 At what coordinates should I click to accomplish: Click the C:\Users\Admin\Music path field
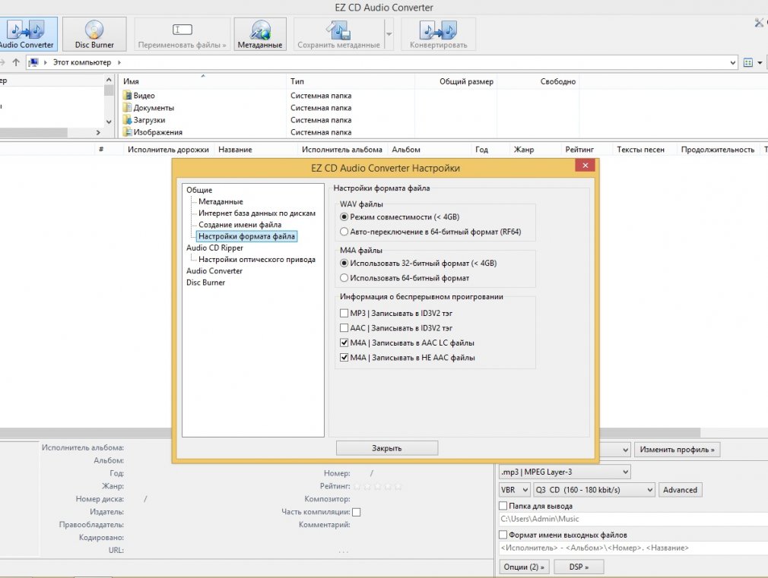tap(633, 519)
